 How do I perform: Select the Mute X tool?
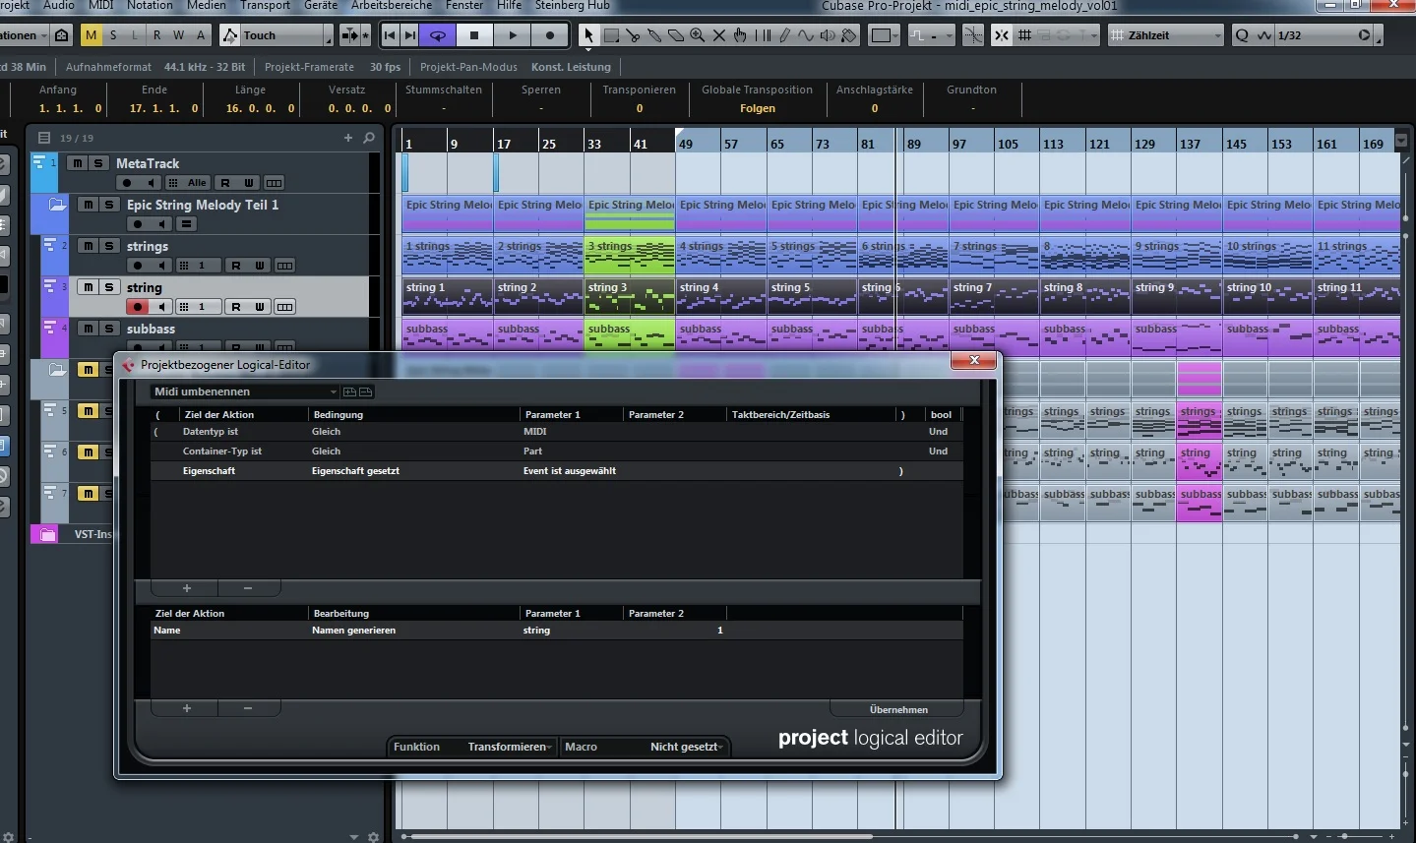[x=719, y=35]
